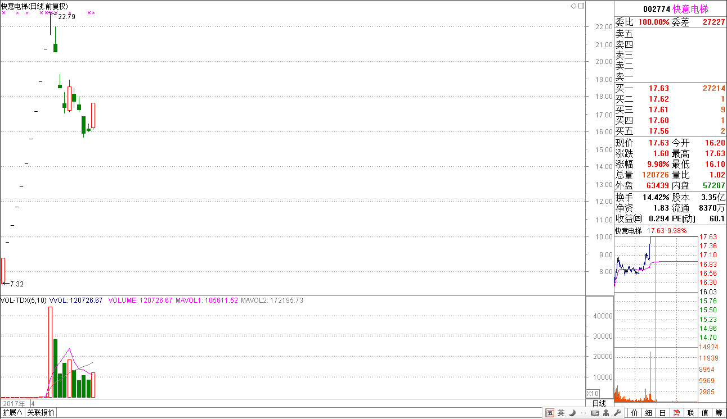Image resolution: width=727 pixels, height=419 pixels.
Task: Open the 扩展 expand panel tab
Action: (12, 412)
